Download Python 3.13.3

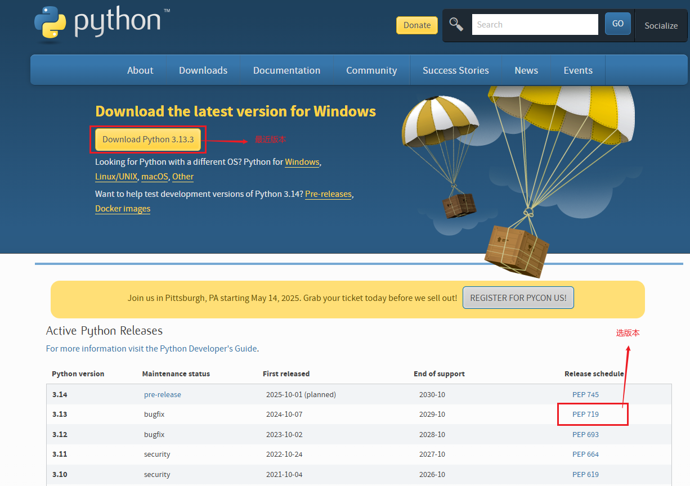(x=147, y=139)
